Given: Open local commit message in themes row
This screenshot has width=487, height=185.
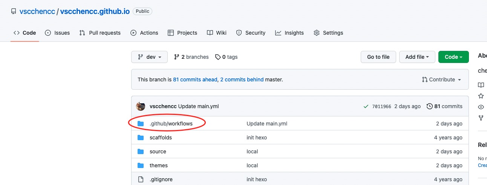Looking at the screenshot, I should click(252, 165).
